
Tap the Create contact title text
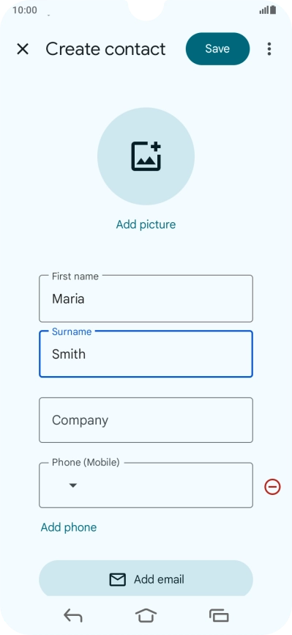point(105,49)
